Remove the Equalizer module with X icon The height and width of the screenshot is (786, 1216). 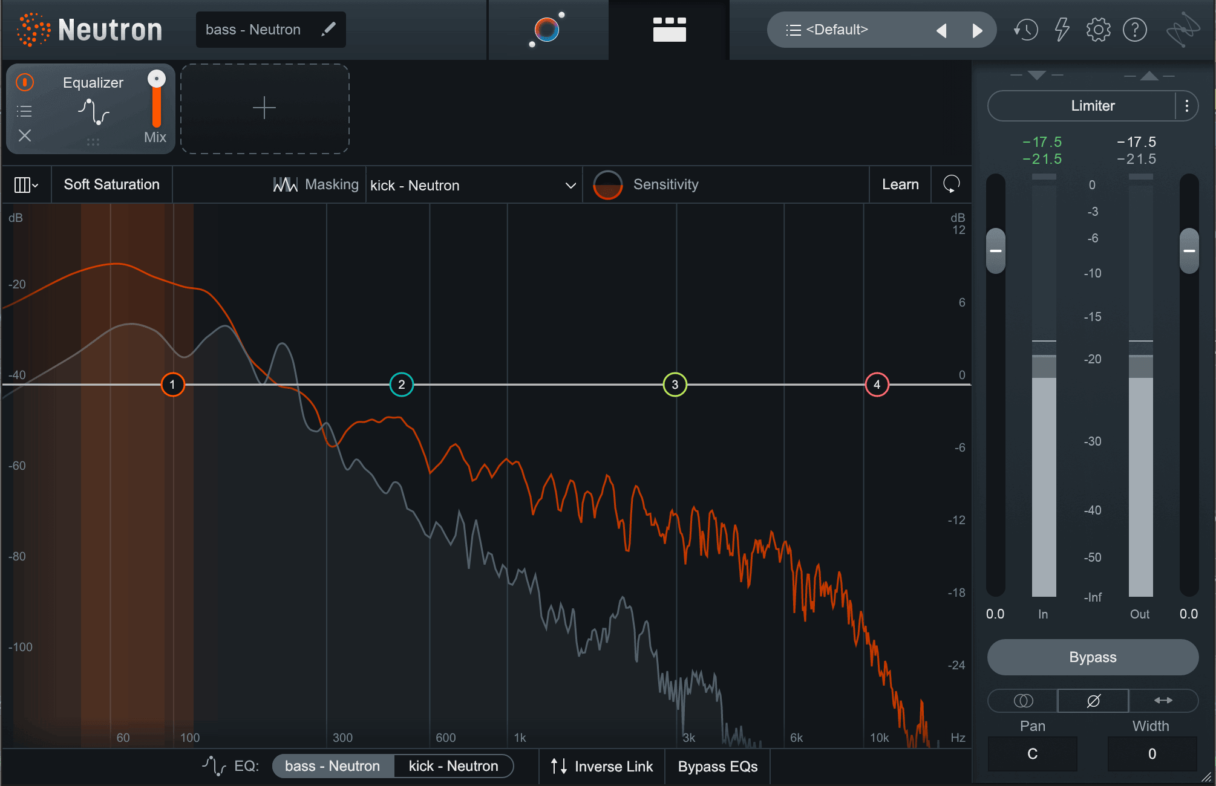(x=25, y=135)
